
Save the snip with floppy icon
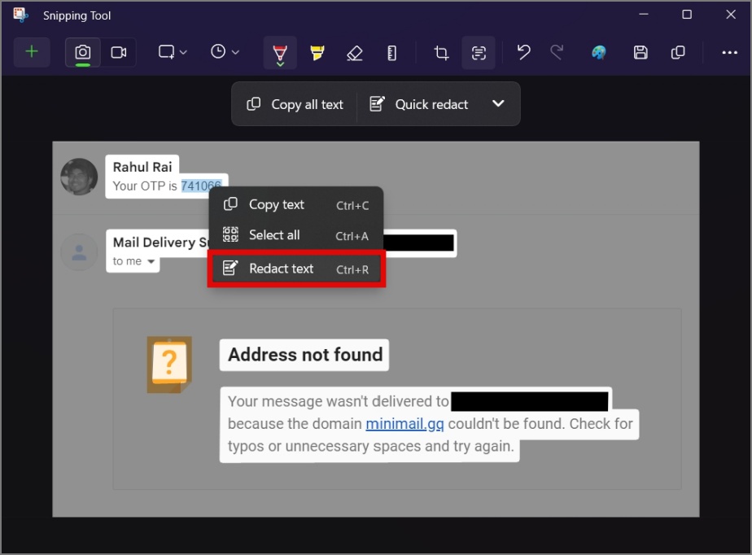click(x=641, y=52)
